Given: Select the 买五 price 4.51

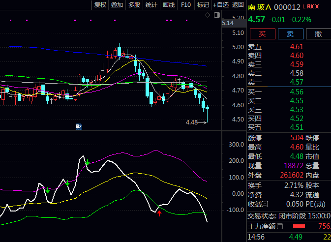Looking at the screenshot, I should (x=297, y=127).
